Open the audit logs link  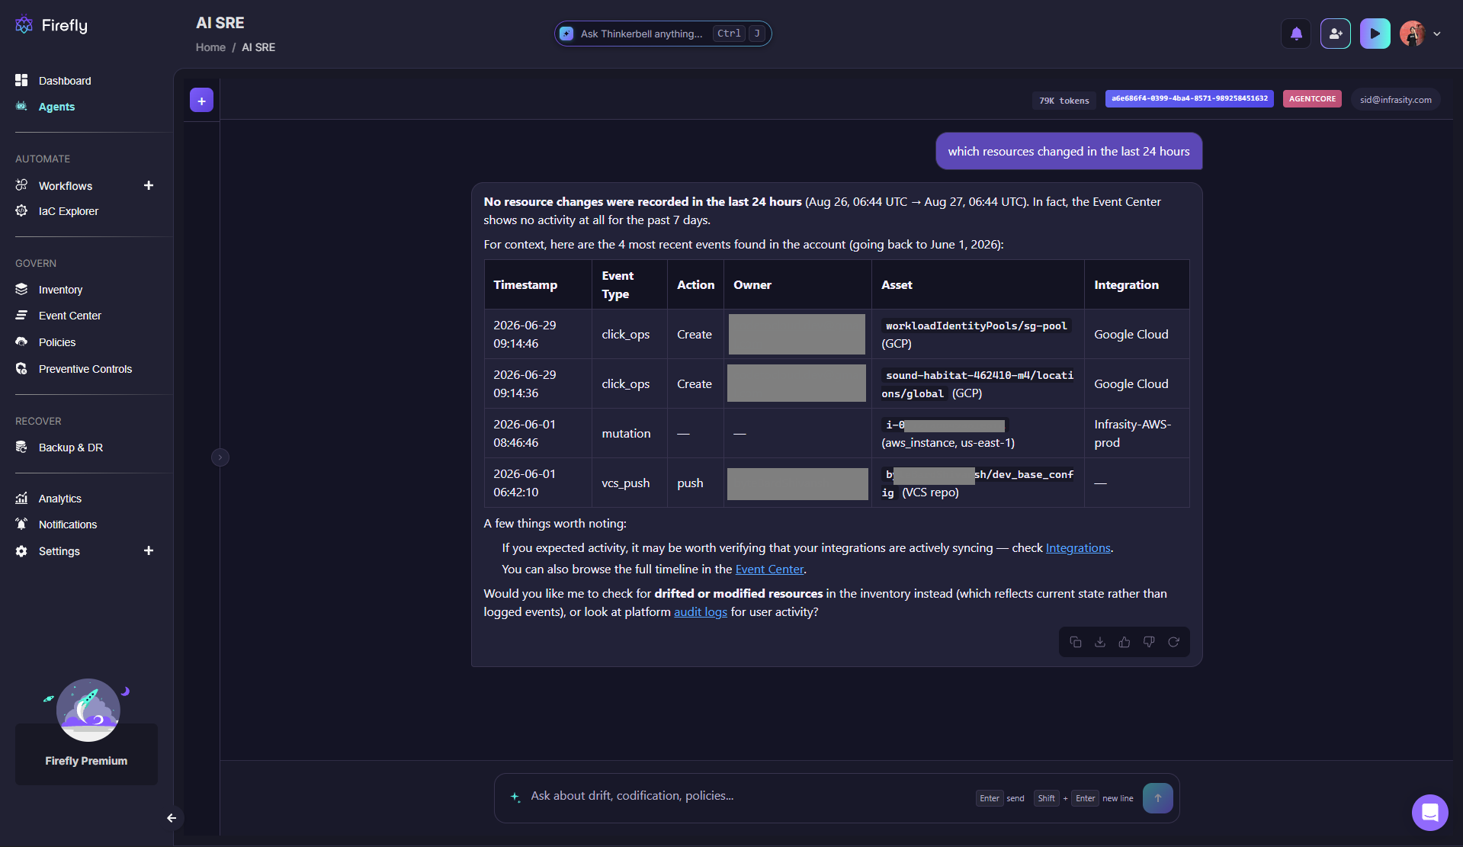pos(701,612)
